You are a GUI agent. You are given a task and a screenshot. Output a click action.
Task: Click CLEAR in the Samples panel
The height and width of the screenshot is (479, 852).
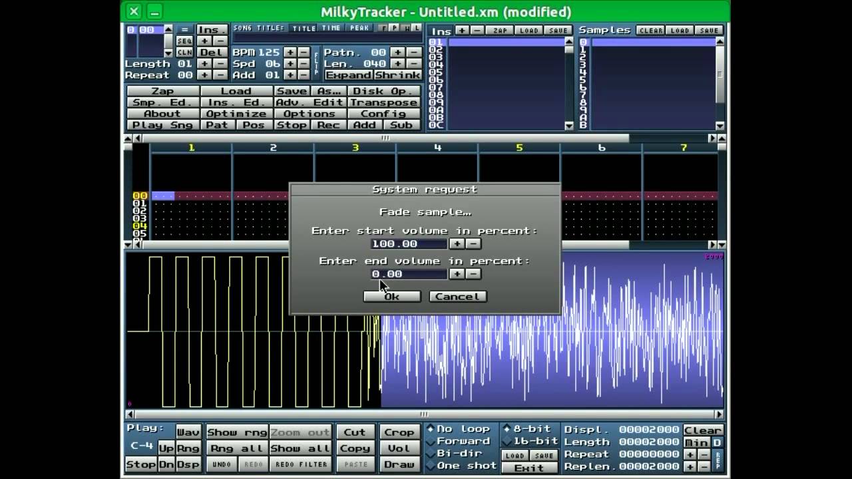point(651,31)
